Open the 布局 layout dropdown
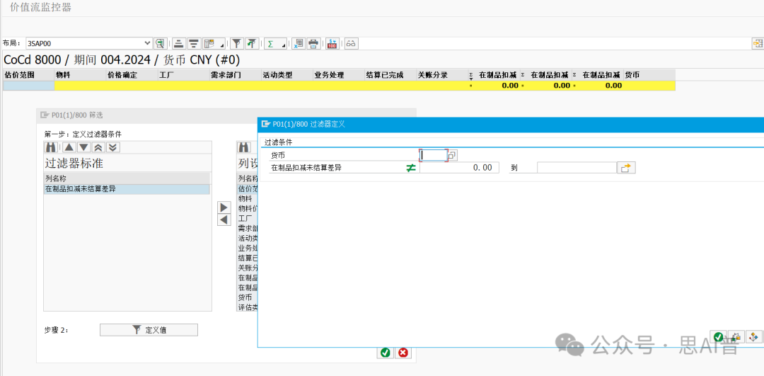 147,44
